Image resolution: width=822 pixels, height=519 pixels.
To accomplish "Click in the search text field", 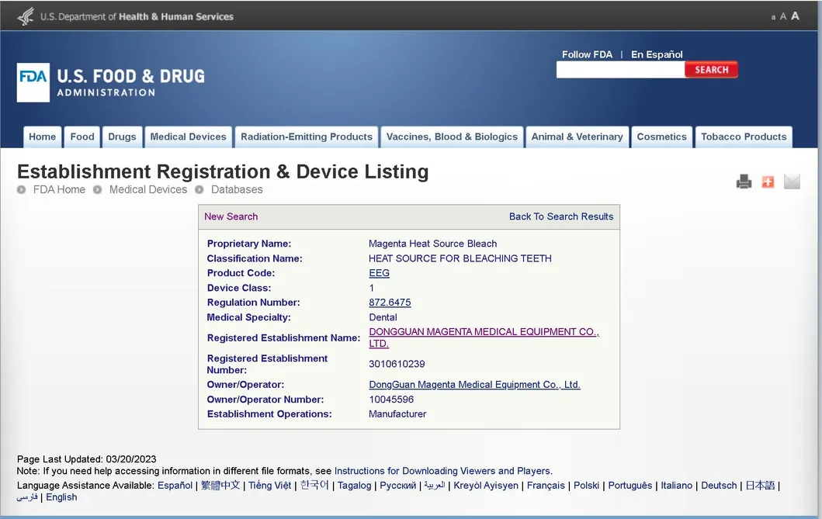I will [620, 70].
